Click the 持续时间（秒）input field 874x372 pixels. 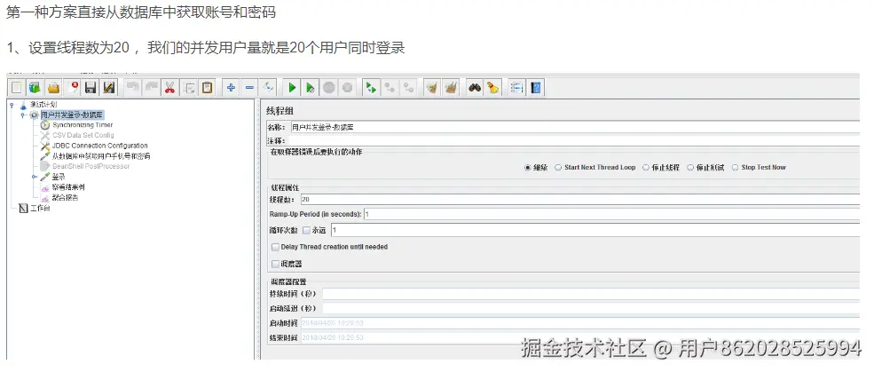tap(591, 294)
